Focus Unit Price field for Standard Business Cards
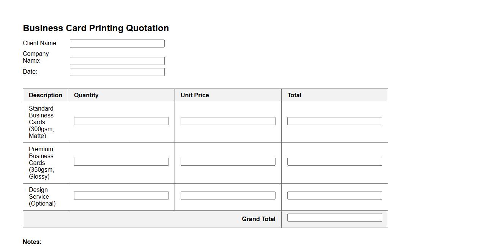The image size is (485, 247). pyautogui.click(x=228, y=121)
